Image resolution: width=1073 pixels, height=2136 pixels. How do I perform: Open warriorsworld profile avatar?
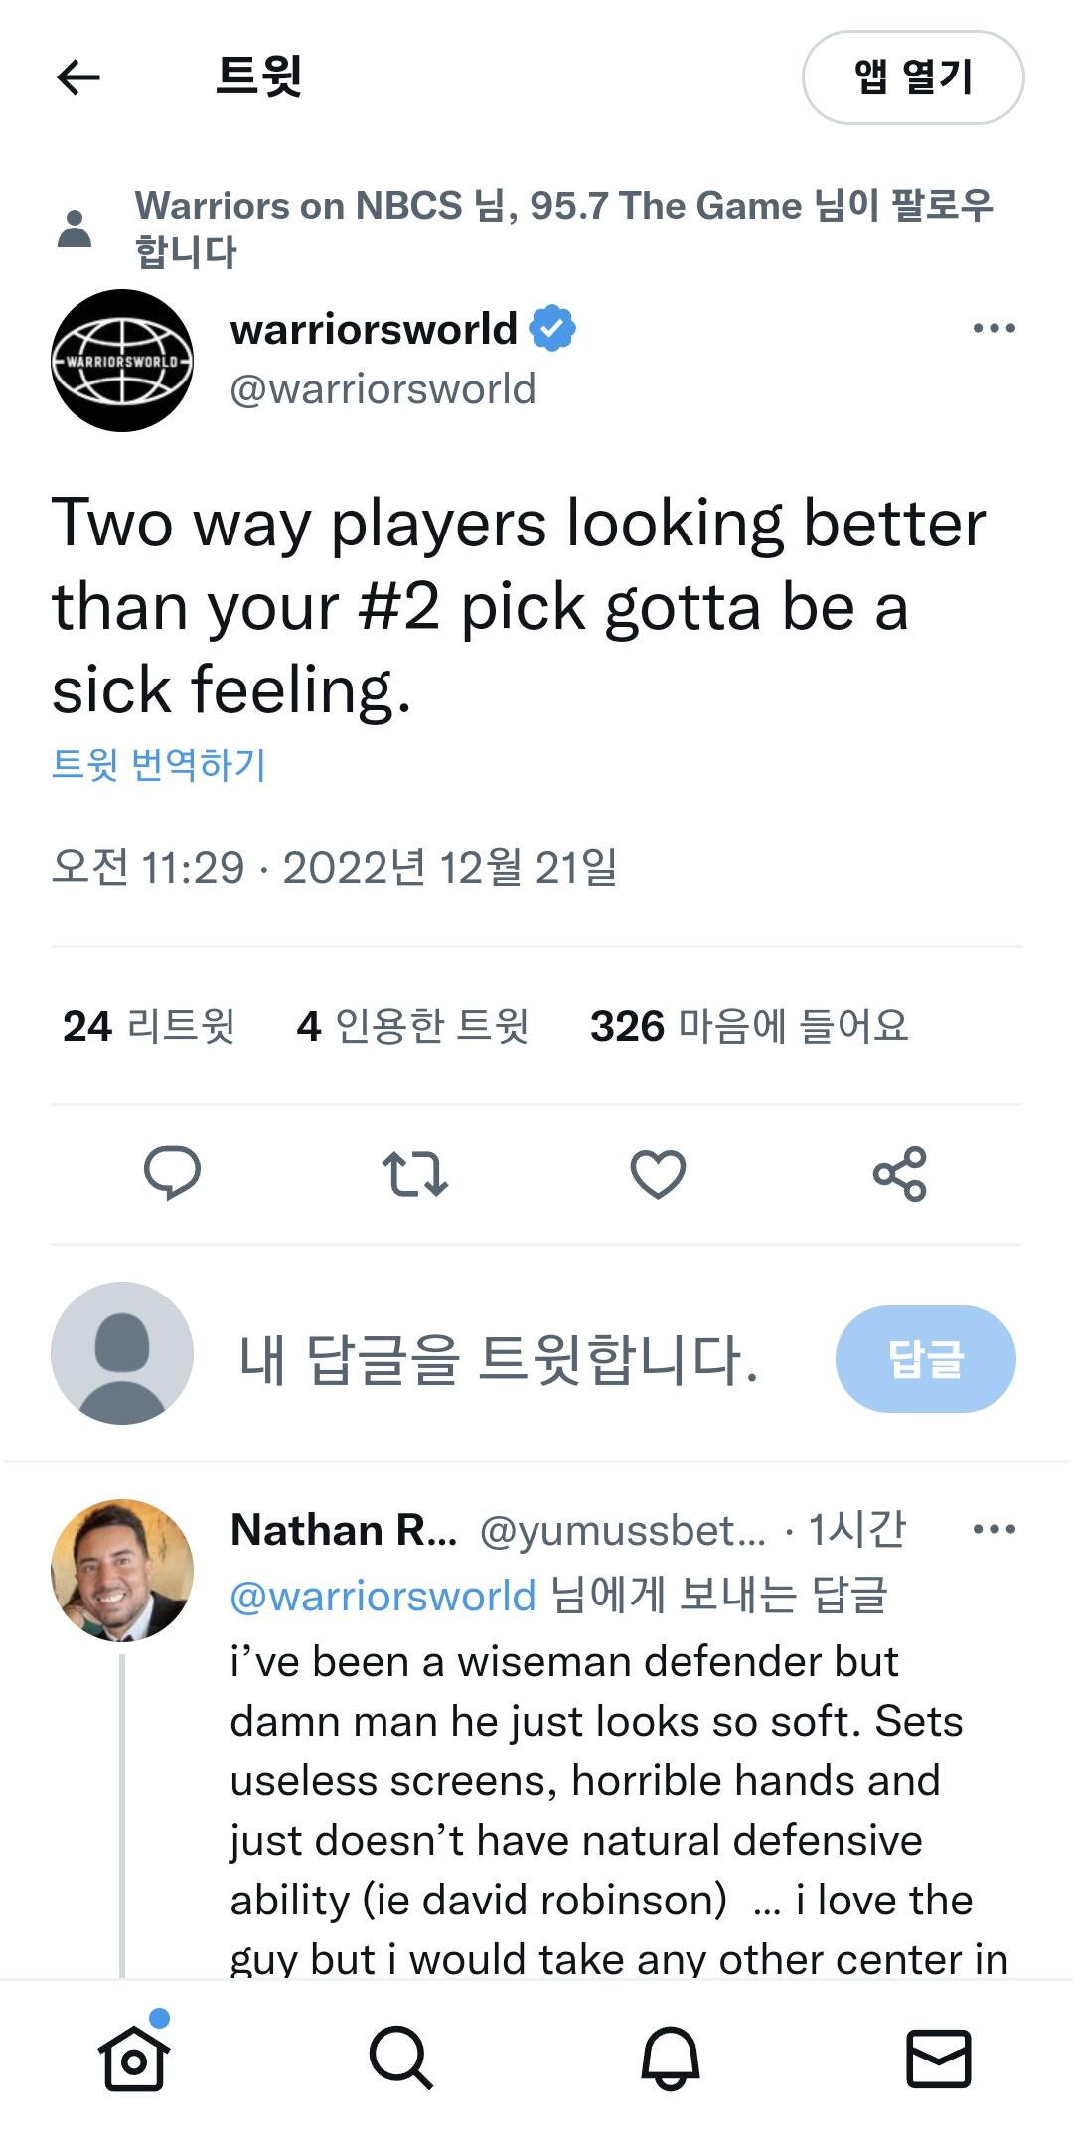coord(122,361)
